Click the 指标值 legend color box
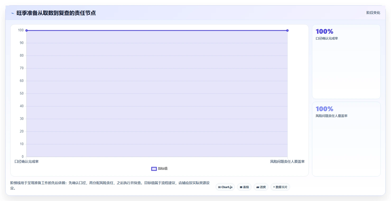 coord(154,169)
